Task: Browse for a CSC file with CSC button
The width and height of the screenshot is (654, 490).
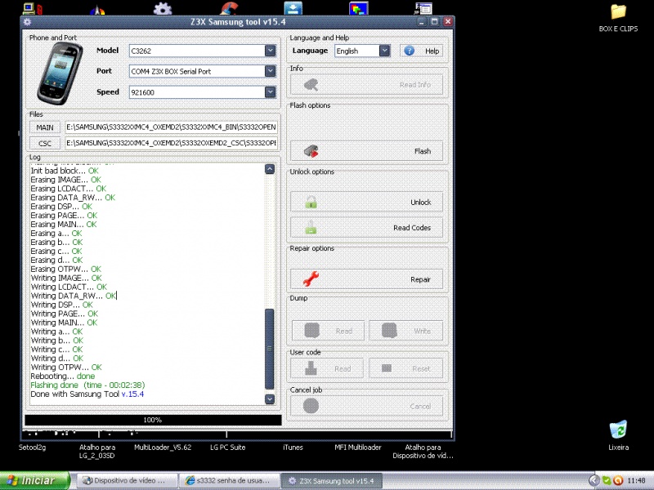Action: coord(45,144)
